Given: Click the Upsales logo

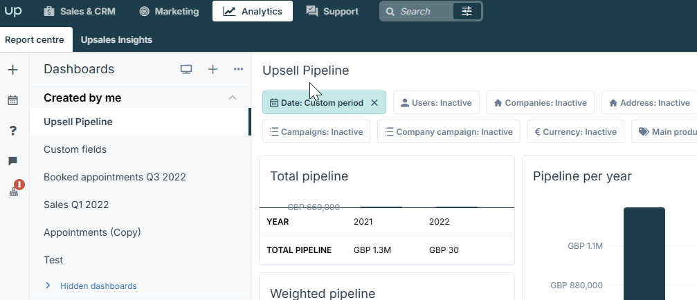Looking at the screenshot, I should coord(13,11).
